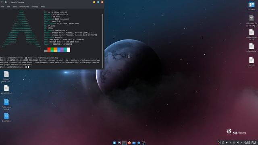Click the tray volume icon beside the clipboard icon
The width and height of the screenshot is (258, 145).
(227, 143)
